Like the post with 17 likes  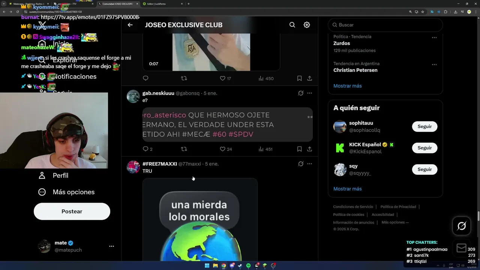pyautogui.click(x=225, y=78)
